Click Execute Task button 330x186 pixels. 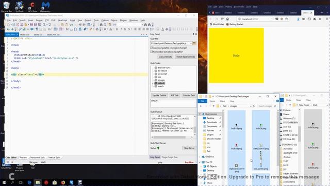(189, 95)
